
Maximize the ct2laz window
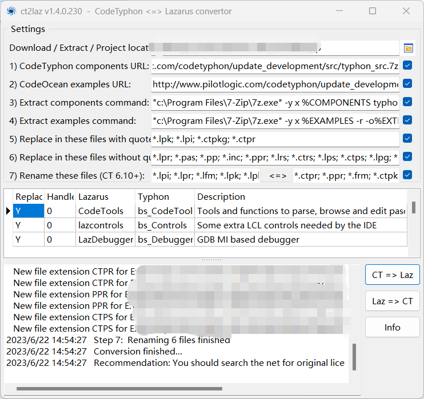click(x=373, y=11)
